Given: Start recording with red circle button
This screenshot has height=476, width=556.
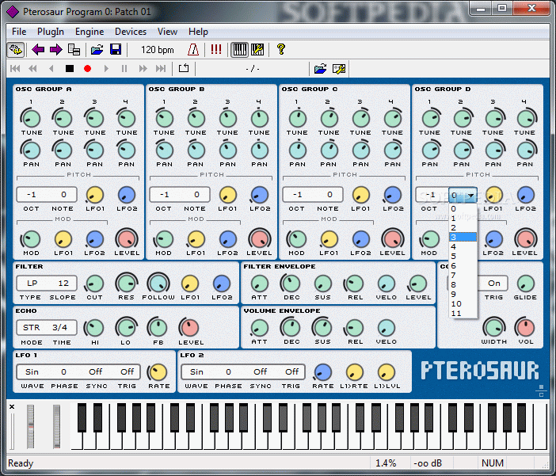Looking at the screenshot, I should 88,68.
